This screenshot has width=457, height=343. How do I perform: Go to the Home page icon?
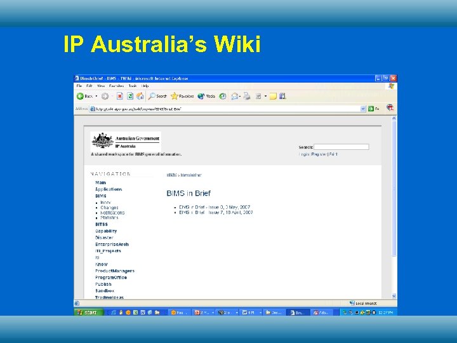pyautogui.click(x=140, y=97)
